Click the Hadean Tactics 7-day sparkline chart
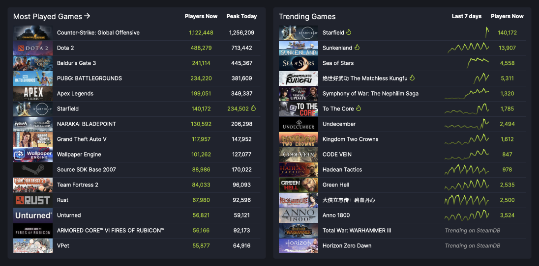Screen dimensions: 539x266 [467, 169]
